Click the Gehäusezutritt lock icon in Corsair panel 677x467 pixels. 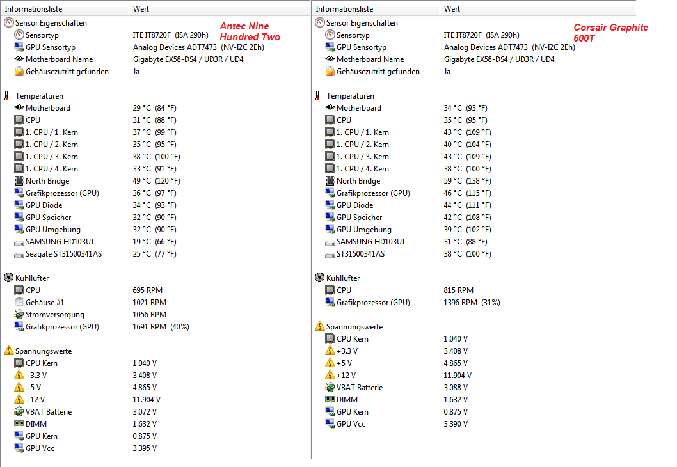[330, 71]
